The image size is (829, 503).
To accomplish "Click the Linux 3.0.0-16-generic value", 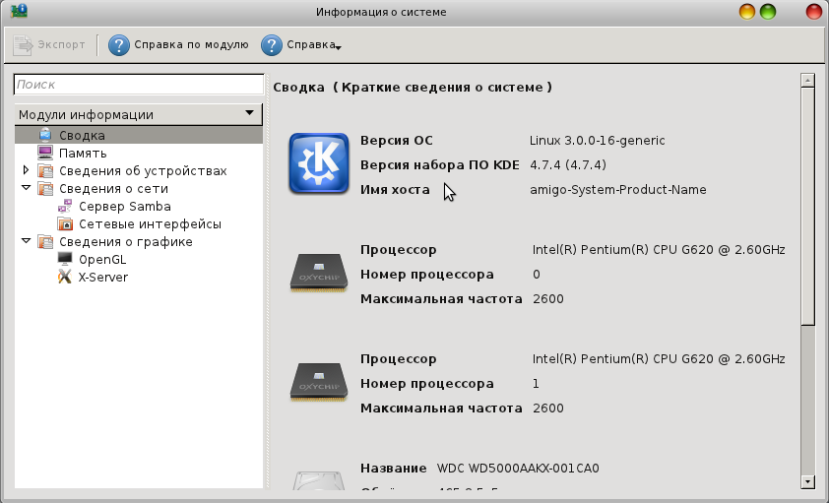I will pos(598,141).
